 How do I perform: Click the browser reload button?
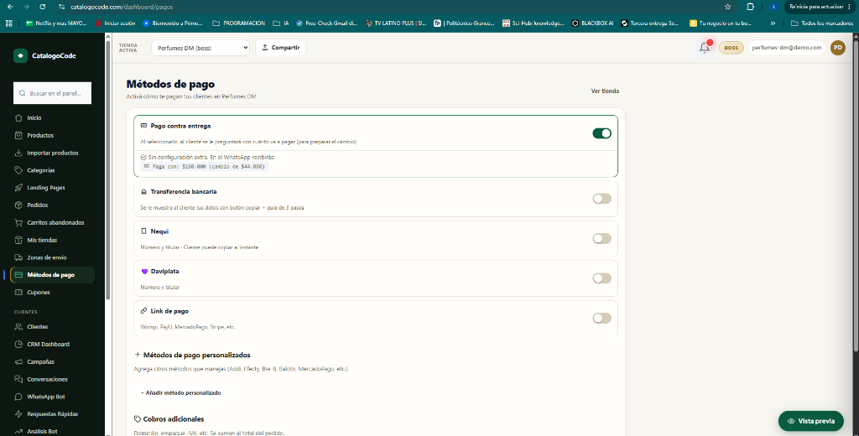click(43, 7)
